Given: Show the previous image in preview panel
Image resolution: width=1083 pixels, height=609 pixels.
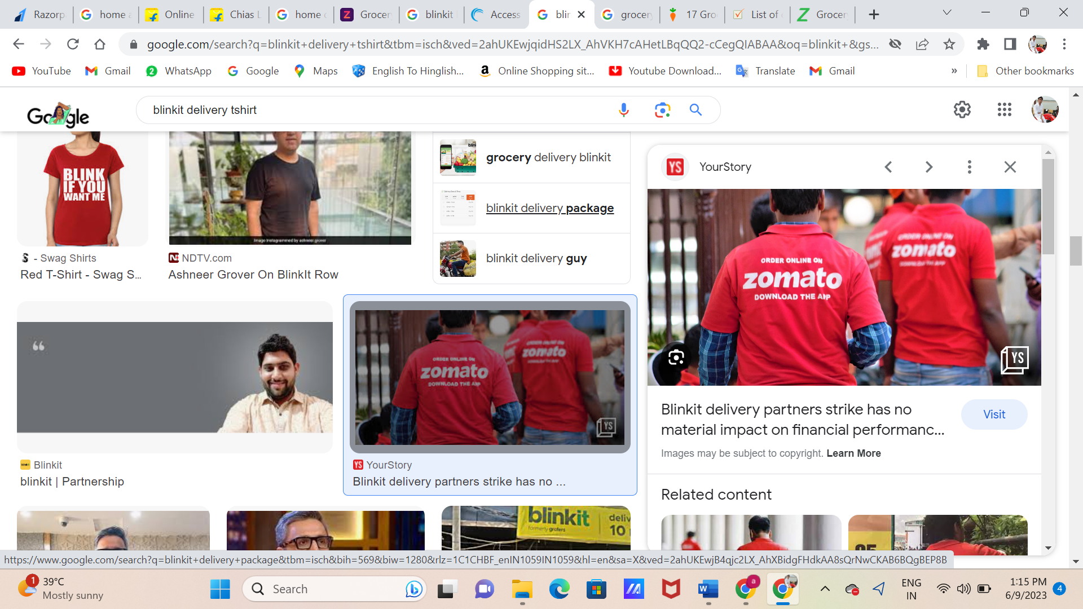Looking at the screenshot, I should [x=888, y=167].
